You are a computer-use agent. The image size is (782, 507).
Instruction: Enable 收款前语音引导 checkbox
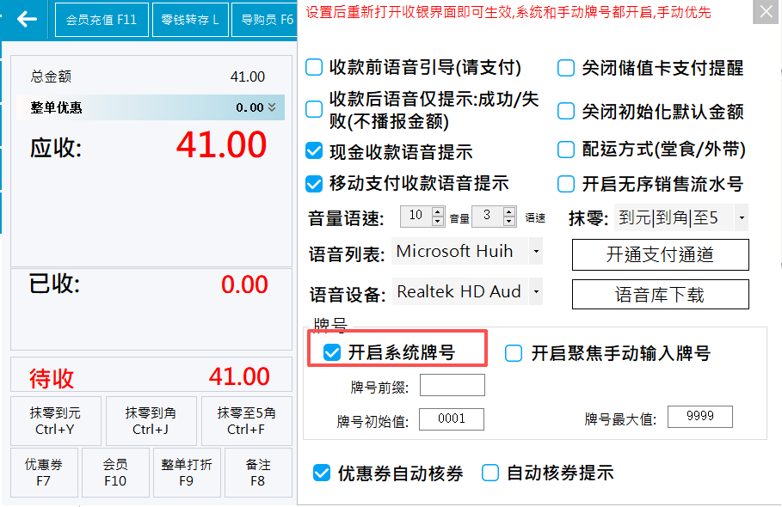[x=315, y=68]
